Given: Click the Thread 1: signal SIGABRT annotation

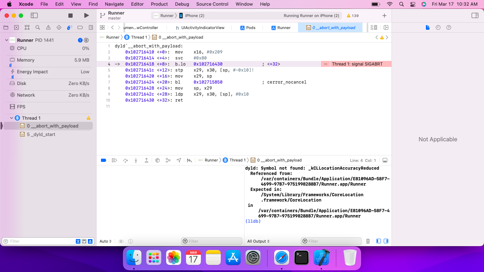Looking at the screenshot, I should coord(356,64).
